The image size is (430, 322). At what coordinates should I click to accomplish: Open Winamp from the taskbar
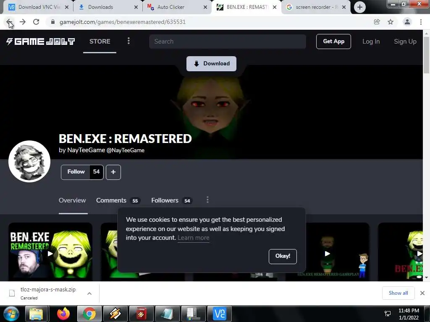click(x=115, y=314)
